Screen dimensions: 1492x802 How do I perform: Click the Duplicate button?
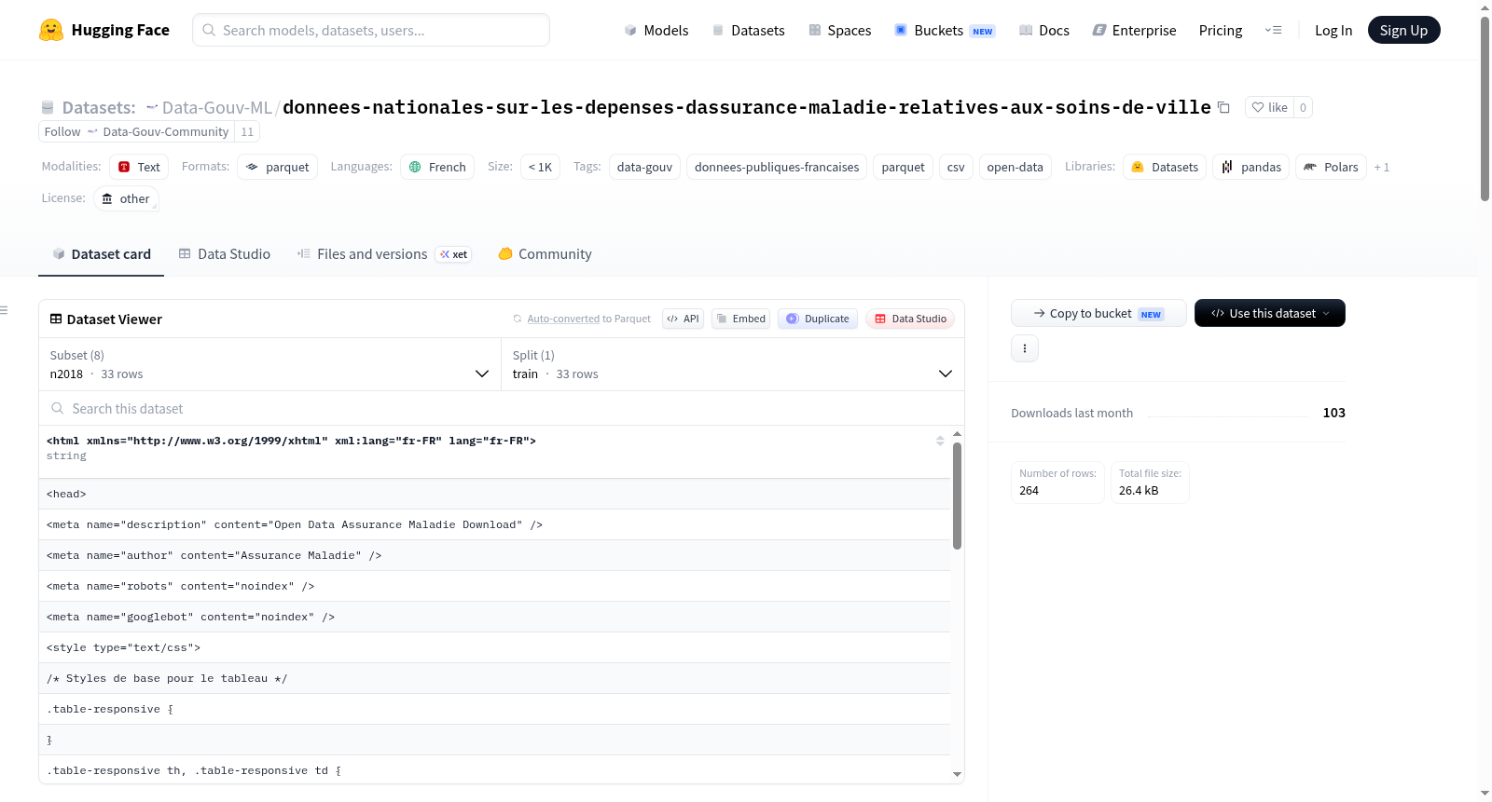coord(818,319)
